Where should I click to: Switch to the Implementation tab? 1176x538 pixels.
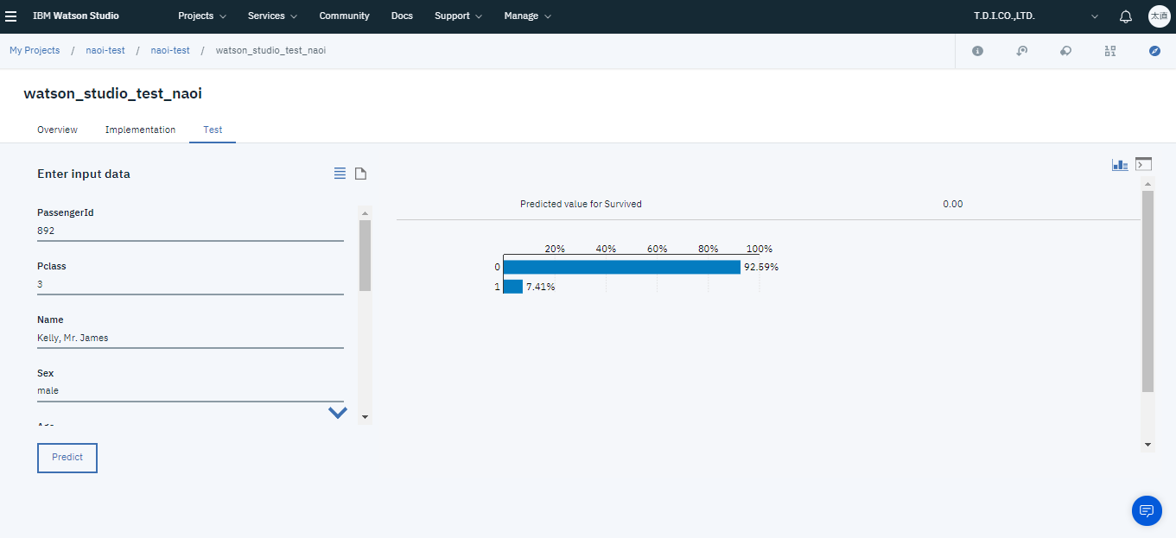click(x=140, y=130)
